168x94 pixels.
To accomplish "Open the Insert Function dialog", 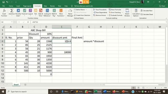I will click(4, 13).
